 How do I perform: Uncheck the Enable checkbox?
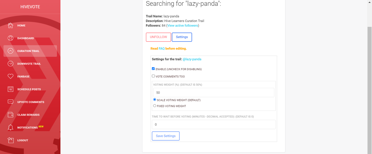pyautogui.click(x=153, y=69)
